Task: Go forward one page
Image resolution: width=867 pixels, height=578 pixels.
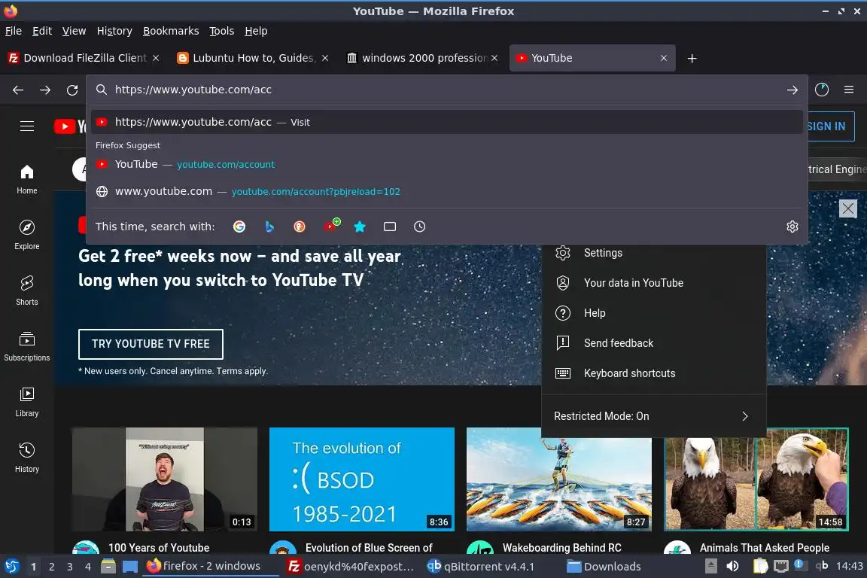Action: (x=45, y=90)
